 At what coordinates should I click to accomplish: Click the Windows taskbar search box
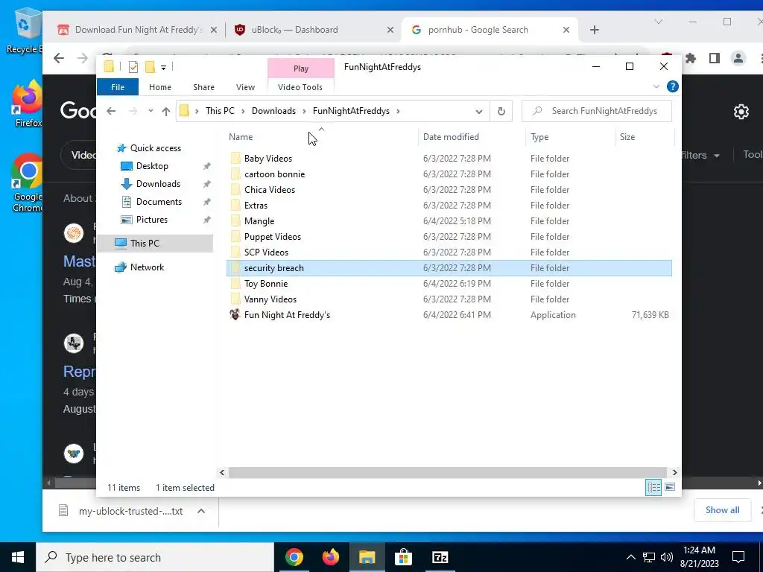coord(155,557)
